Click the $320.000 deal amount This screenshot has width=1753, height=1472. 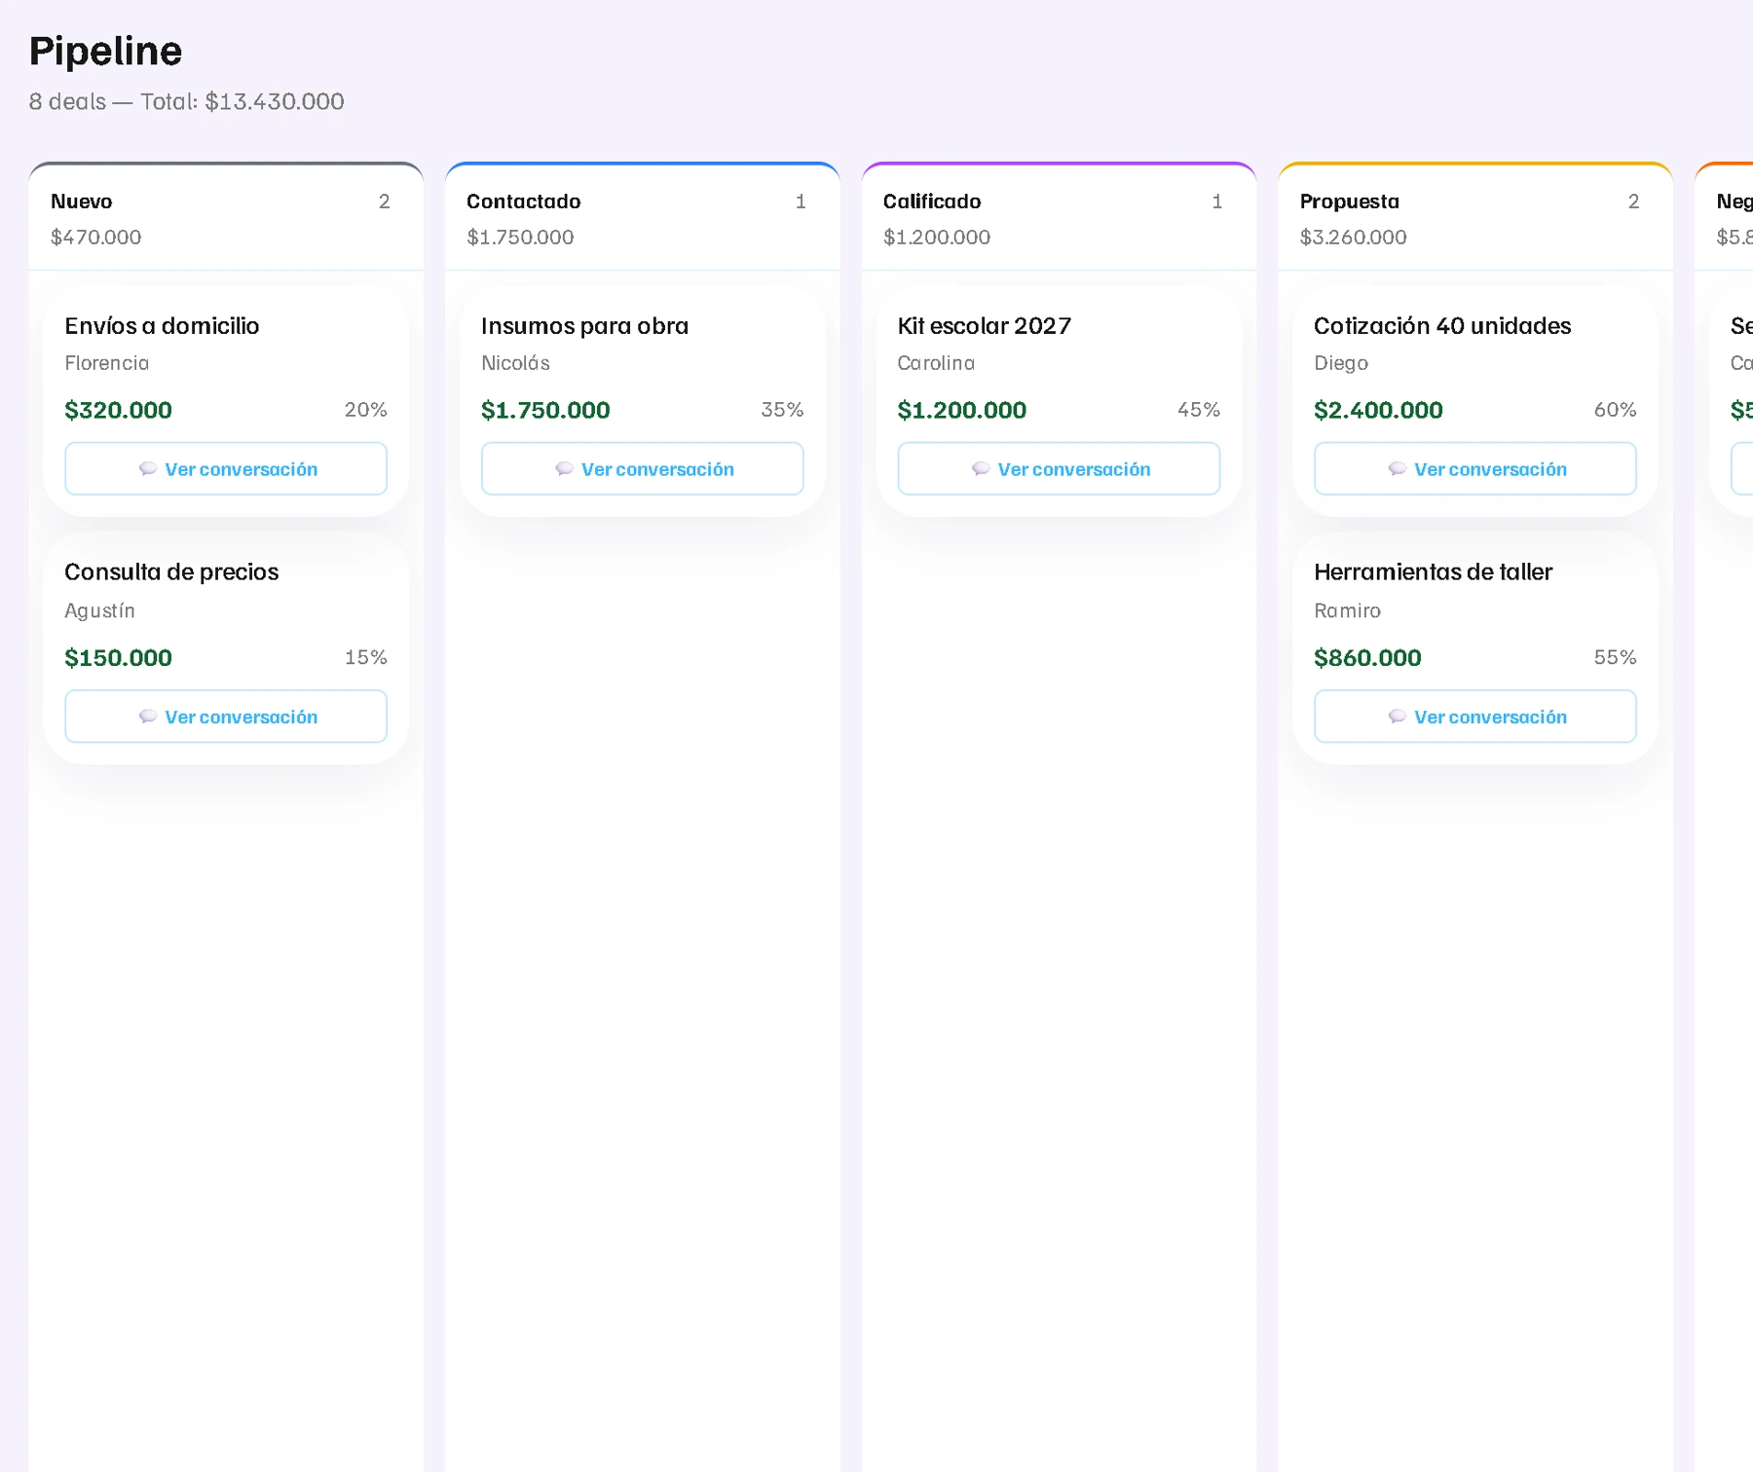[118, 410]
